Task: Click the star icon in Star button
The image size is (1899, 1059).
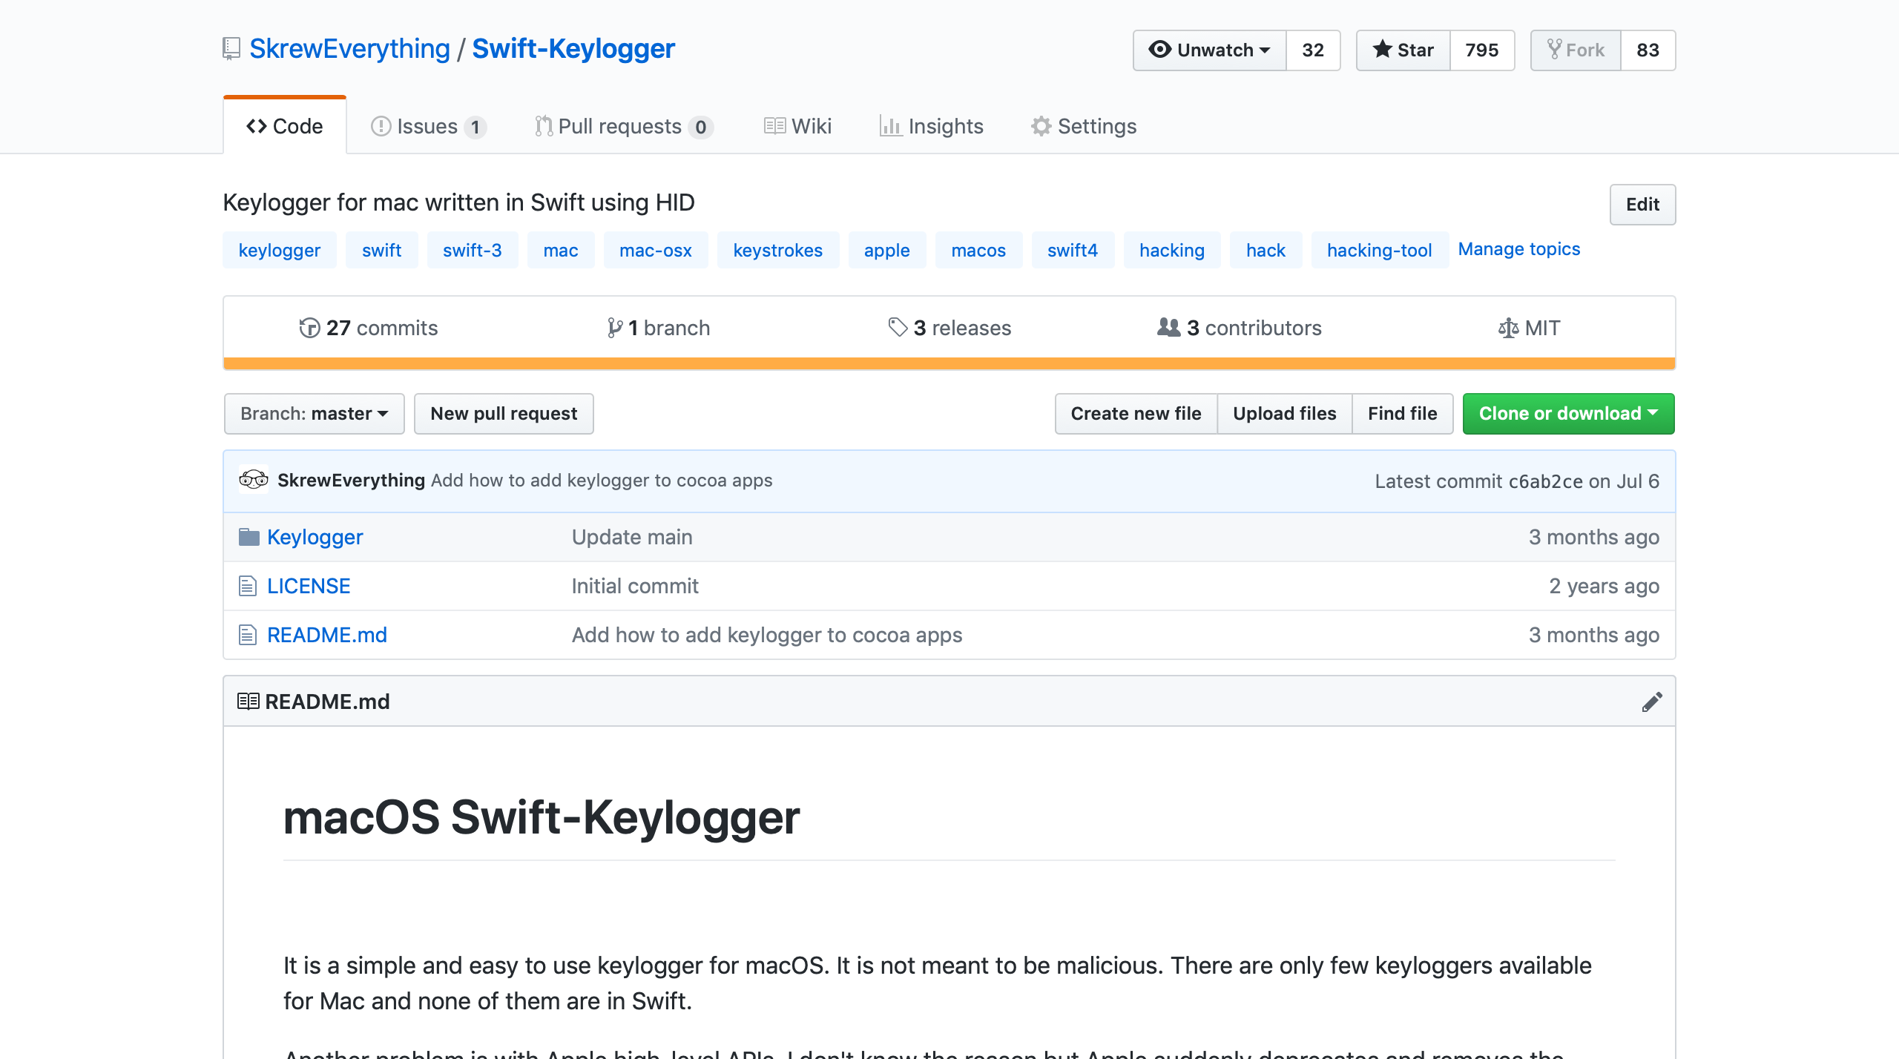Action: point(1382,49)
